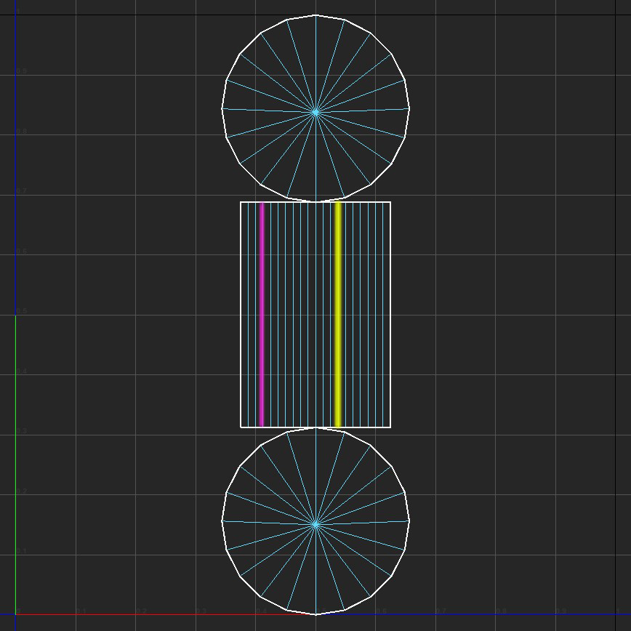Click the green vertical axis line
The height and width of the screenshot is (631, 631).
[15, 465]
